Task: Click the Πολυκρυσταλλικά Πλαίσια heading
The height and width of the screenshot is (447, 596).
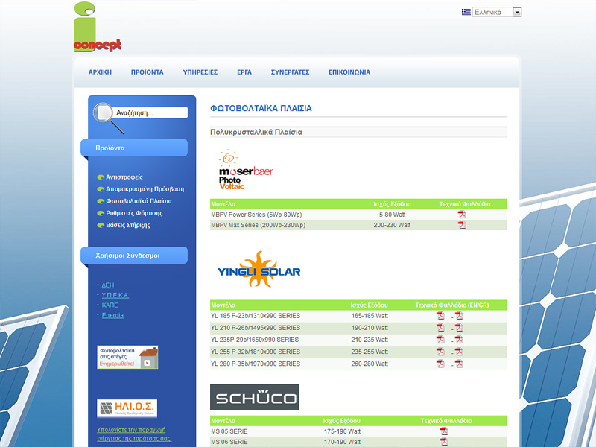Action: click(256, 133)
